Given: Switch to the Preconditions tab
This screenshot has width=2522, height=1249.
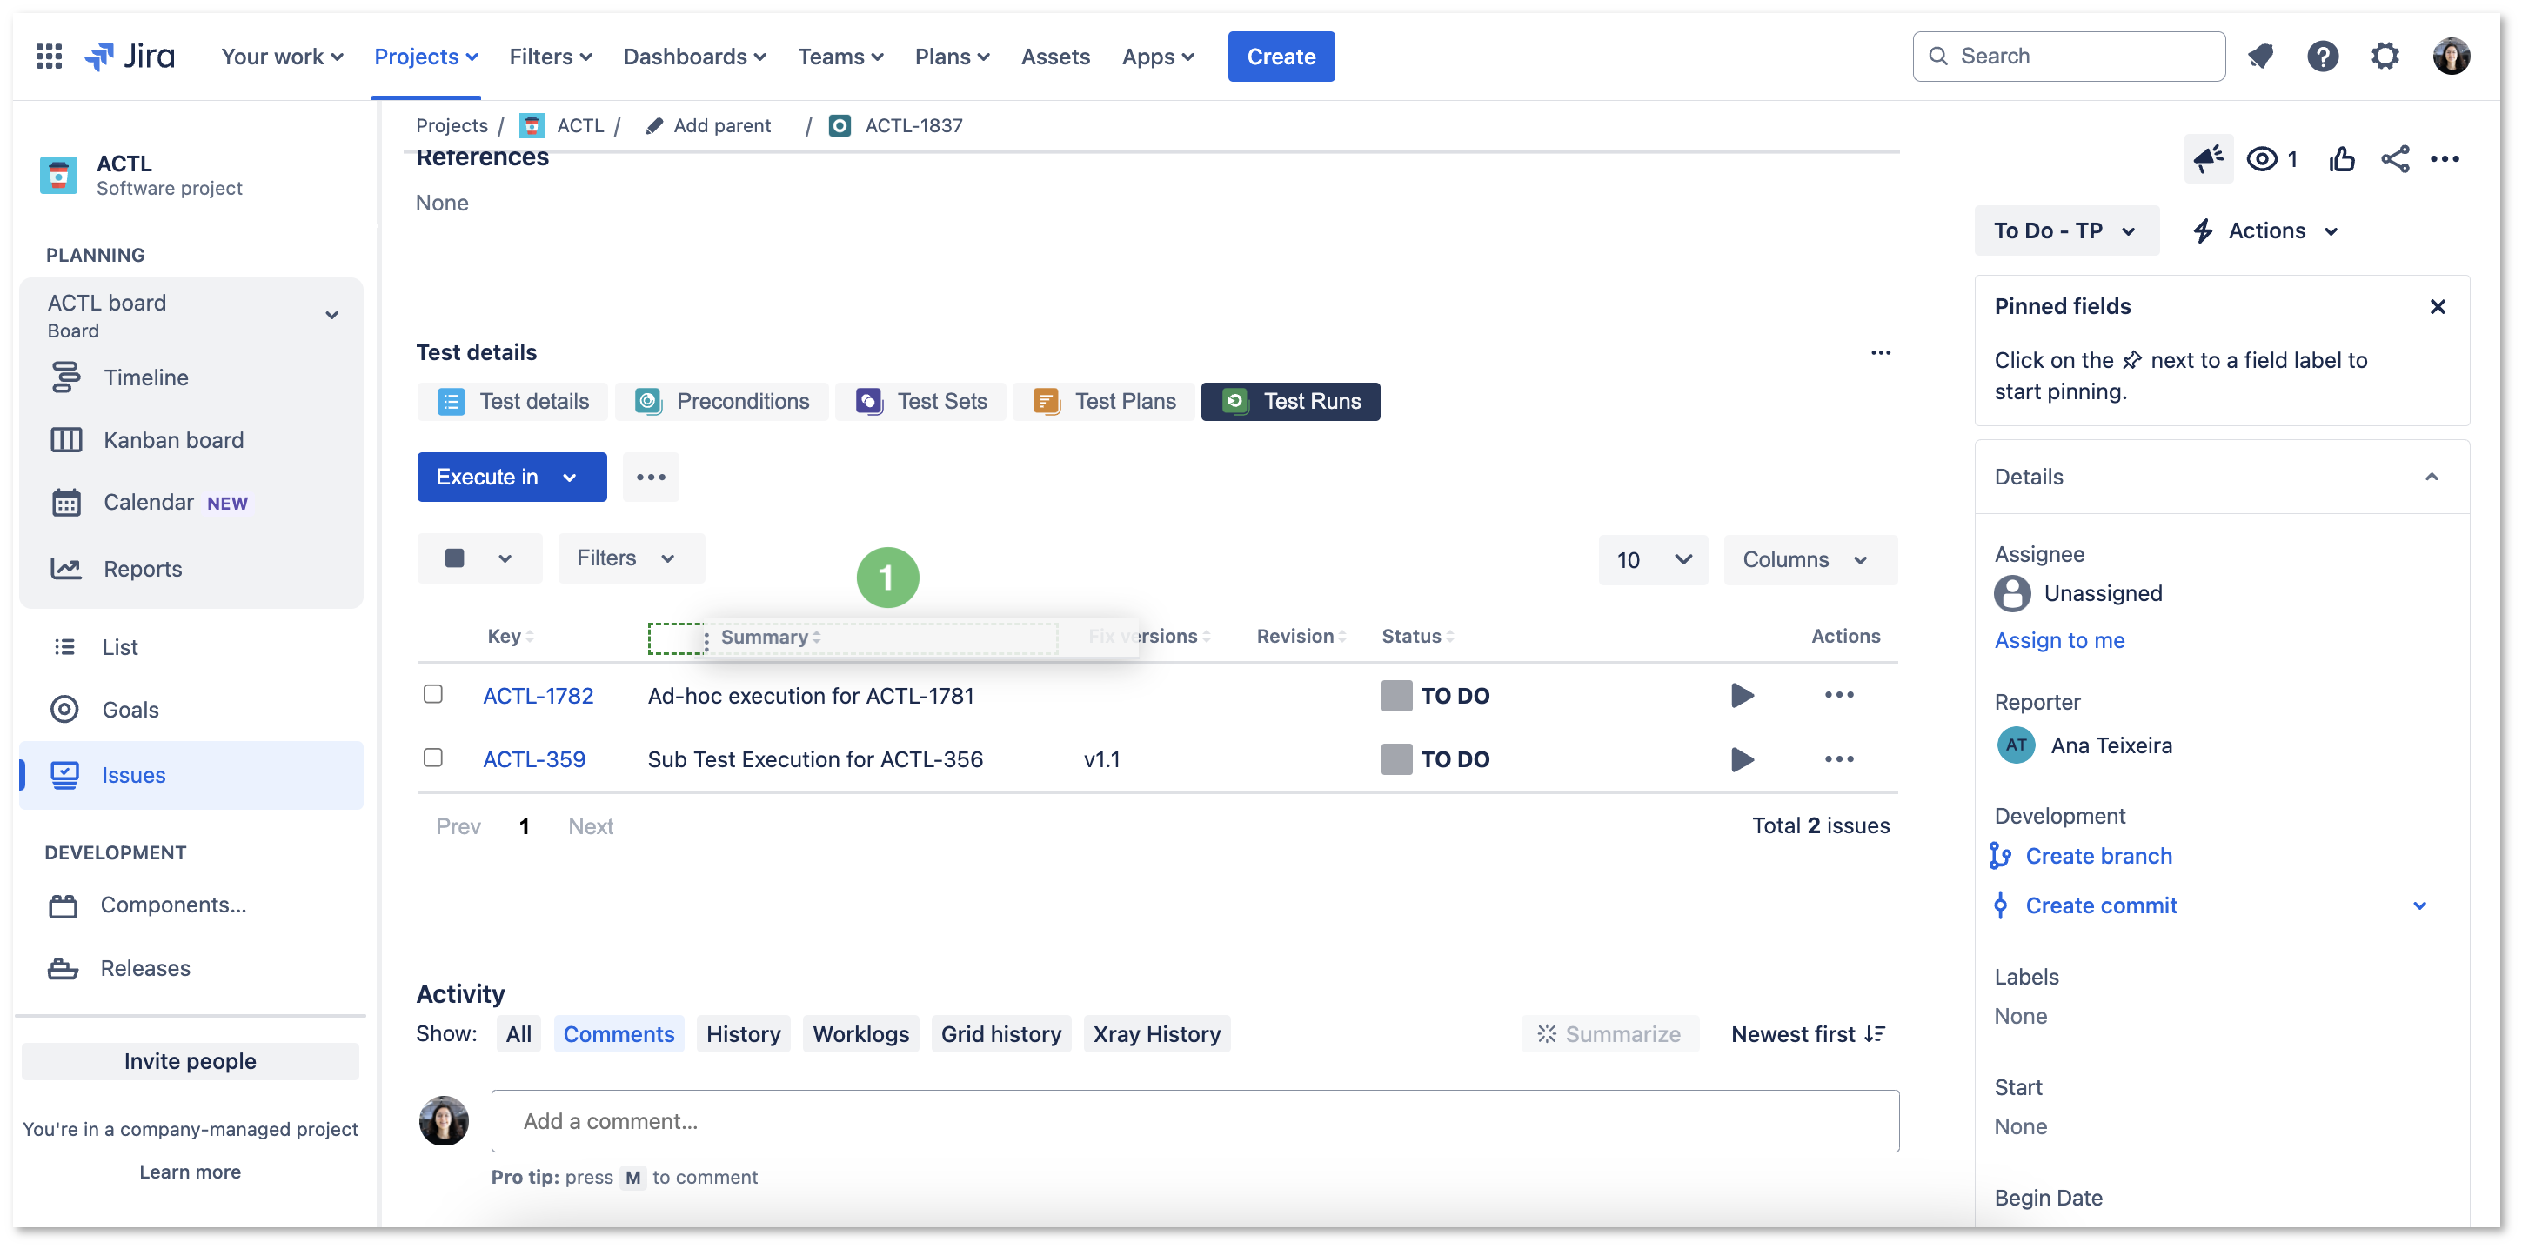Looking at the screenshot, I should pyautogui.click(x=721, y=401).
